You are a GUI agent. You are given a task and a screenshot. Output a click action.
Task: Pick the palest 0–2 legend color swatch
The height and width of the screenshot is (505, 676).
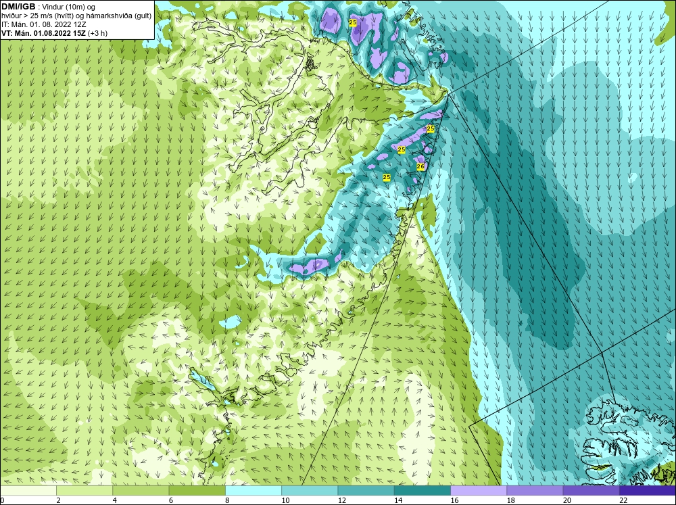point(28,490)
